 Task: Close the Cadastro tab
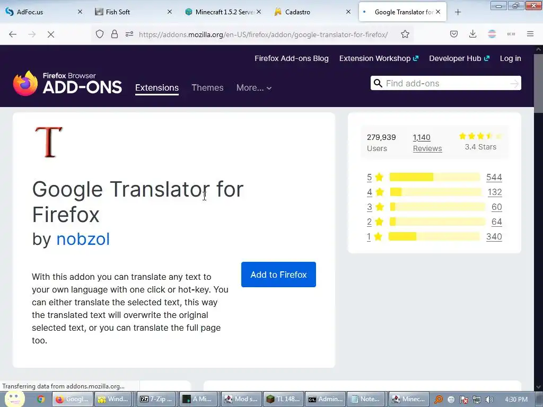coord(348,12)
